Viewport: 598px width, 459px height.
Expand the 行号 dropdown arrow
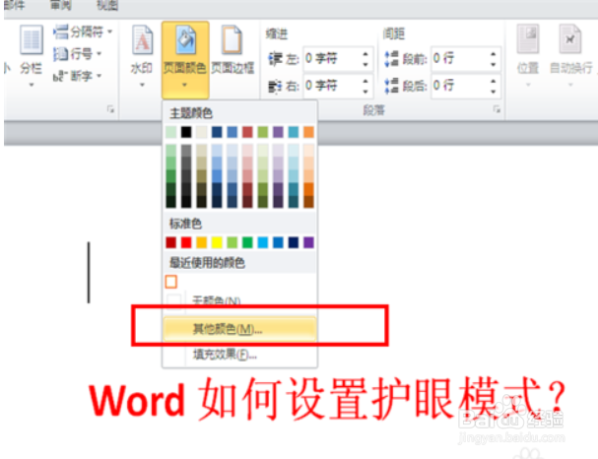click(x=100, y=54)
